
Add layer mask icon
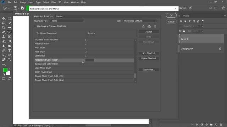click(x=202, y=125)
